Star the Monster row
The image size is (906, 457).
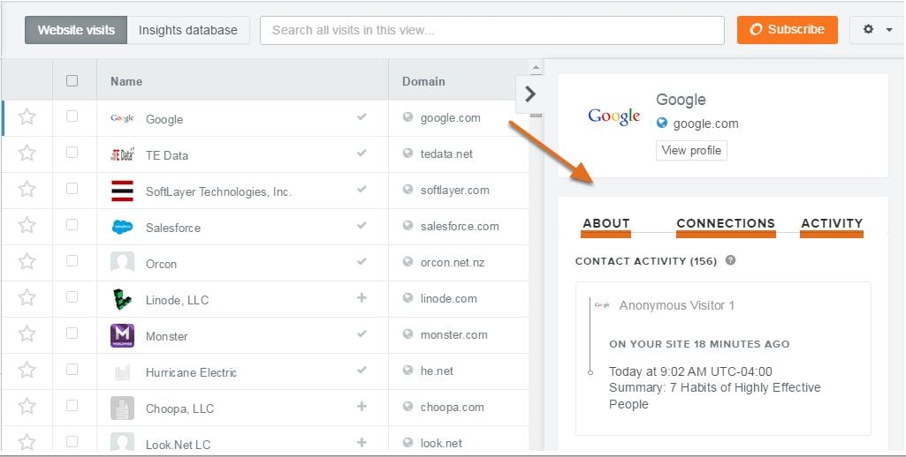(x=27, y=333)
